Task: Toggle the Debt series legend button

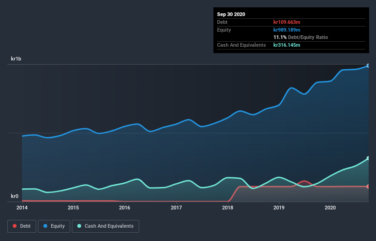Action: tap(22, 226)
